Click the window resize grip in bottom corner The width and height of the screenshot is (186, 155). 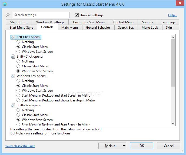(x=182, y=151)
